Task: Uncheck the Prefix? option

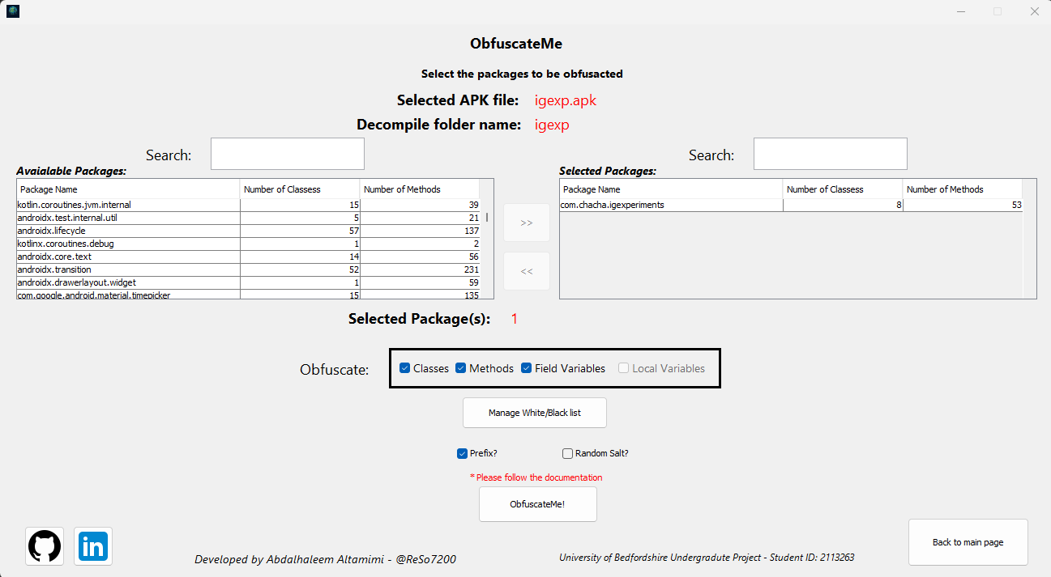Action: 463,453
